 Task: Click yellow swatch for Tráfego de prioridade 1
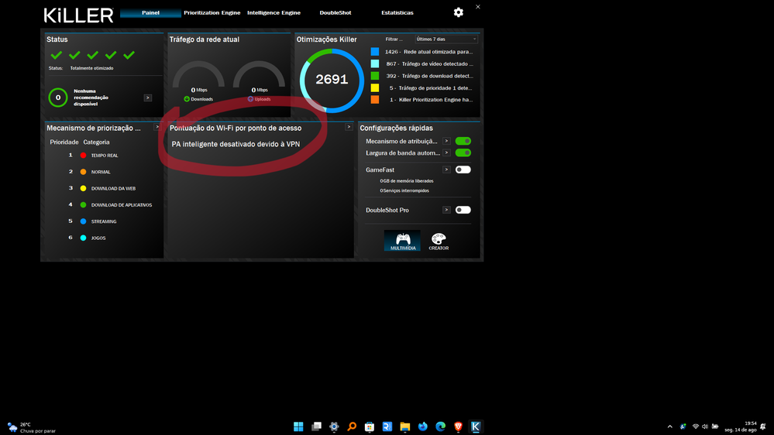(x=375, y=87)
